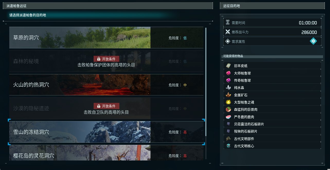Click the hourglass icon beside 需要时间
The image size is (330, 170).
point(227,22)
